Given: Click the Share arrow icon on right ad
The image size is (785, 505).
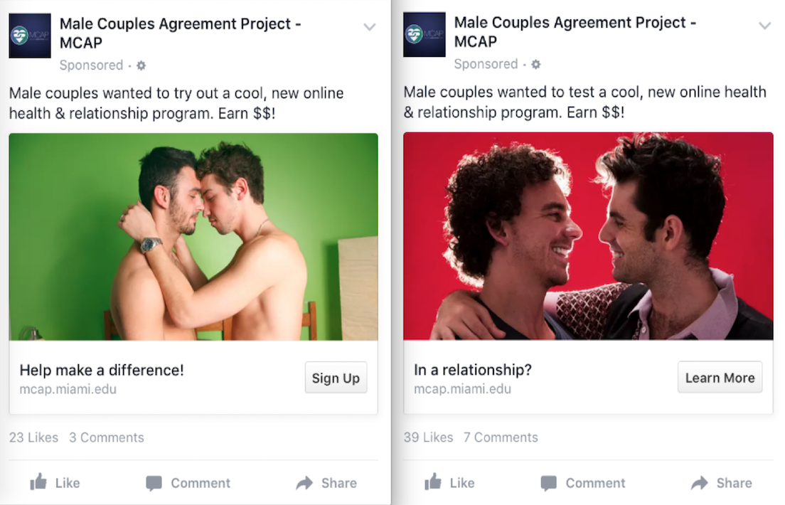Looking at the screenshot, I should 700,483.
